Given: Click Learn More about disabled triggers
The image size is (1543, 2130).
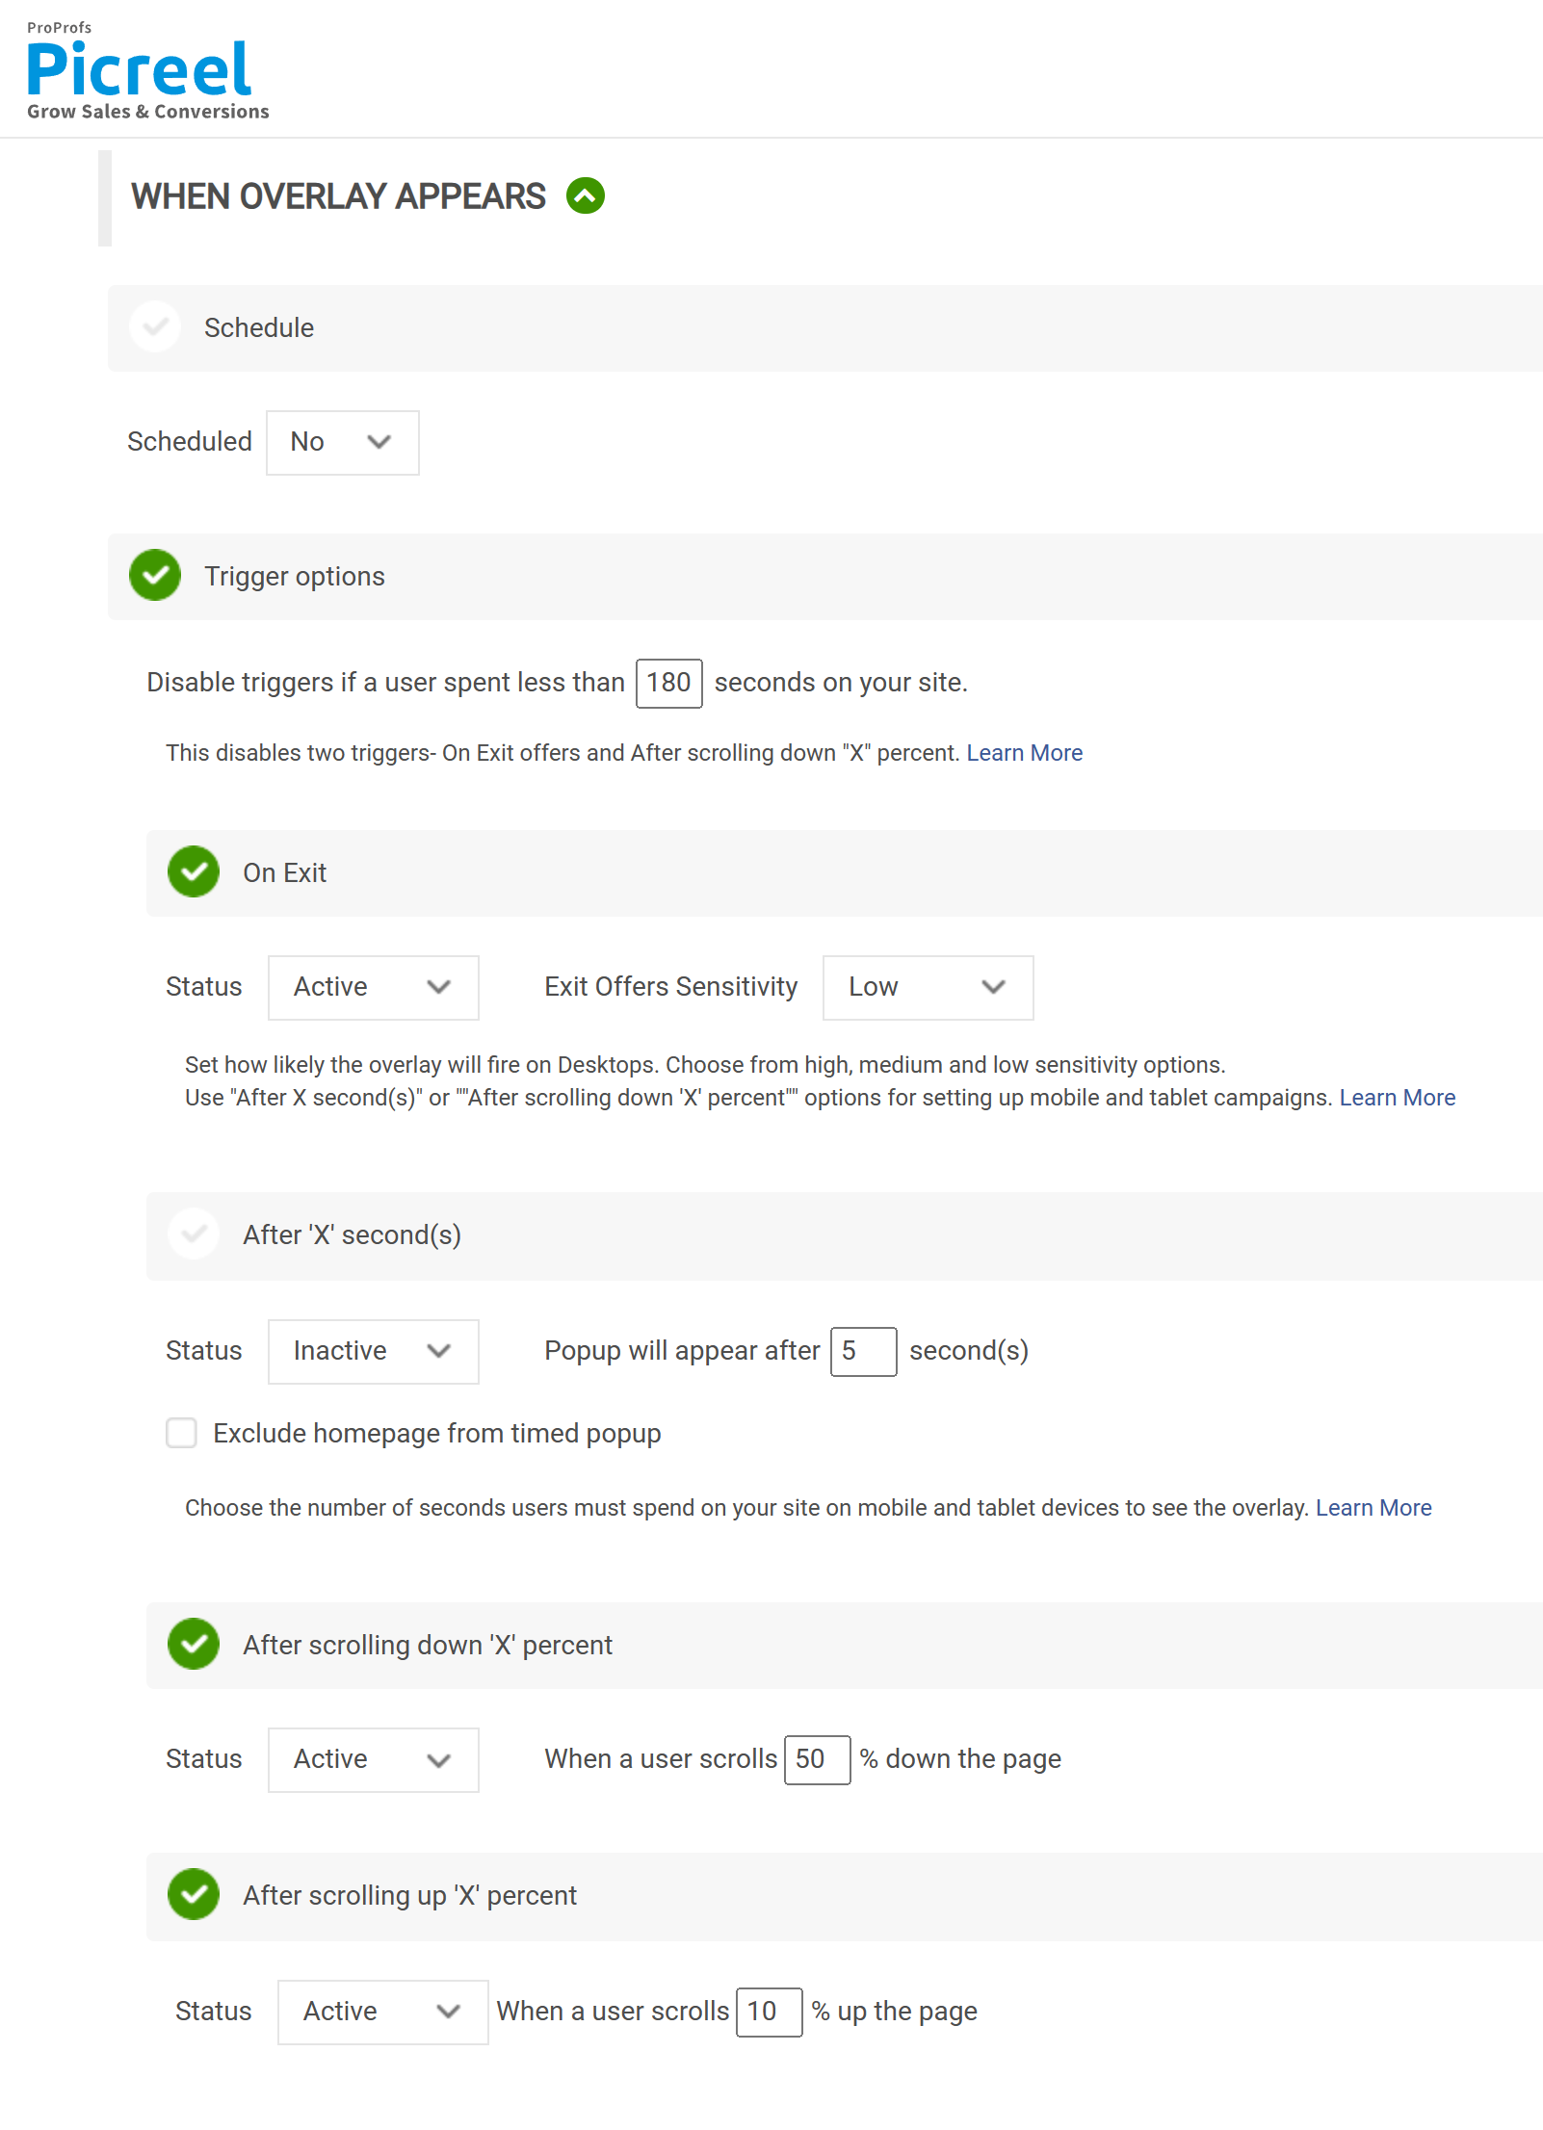Looking at the screenshot, I should coord(1024,752).
